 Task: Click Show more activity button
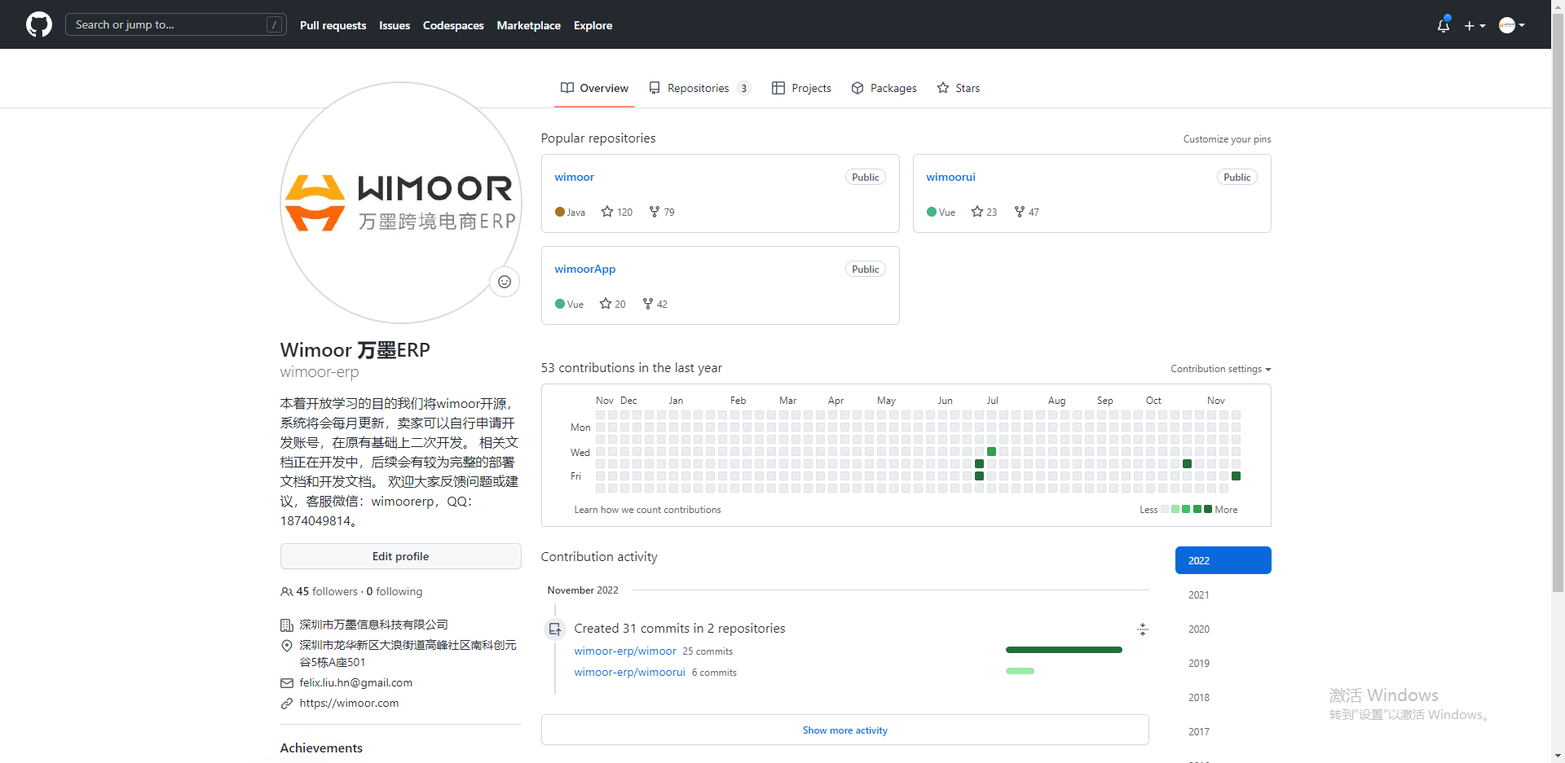click(844, 730)
